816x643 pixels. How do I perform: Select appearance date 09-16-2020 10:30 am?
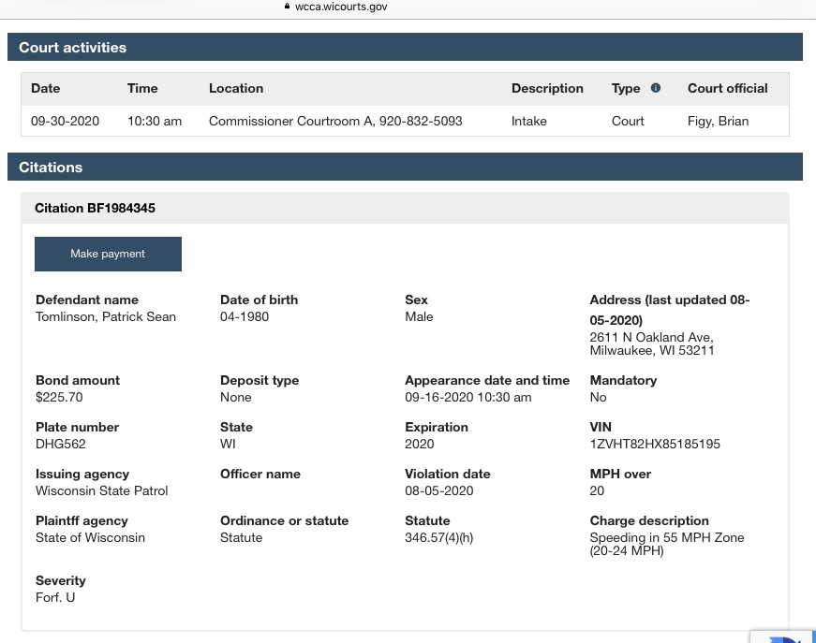pyautogui.click(x=468, y=397)
